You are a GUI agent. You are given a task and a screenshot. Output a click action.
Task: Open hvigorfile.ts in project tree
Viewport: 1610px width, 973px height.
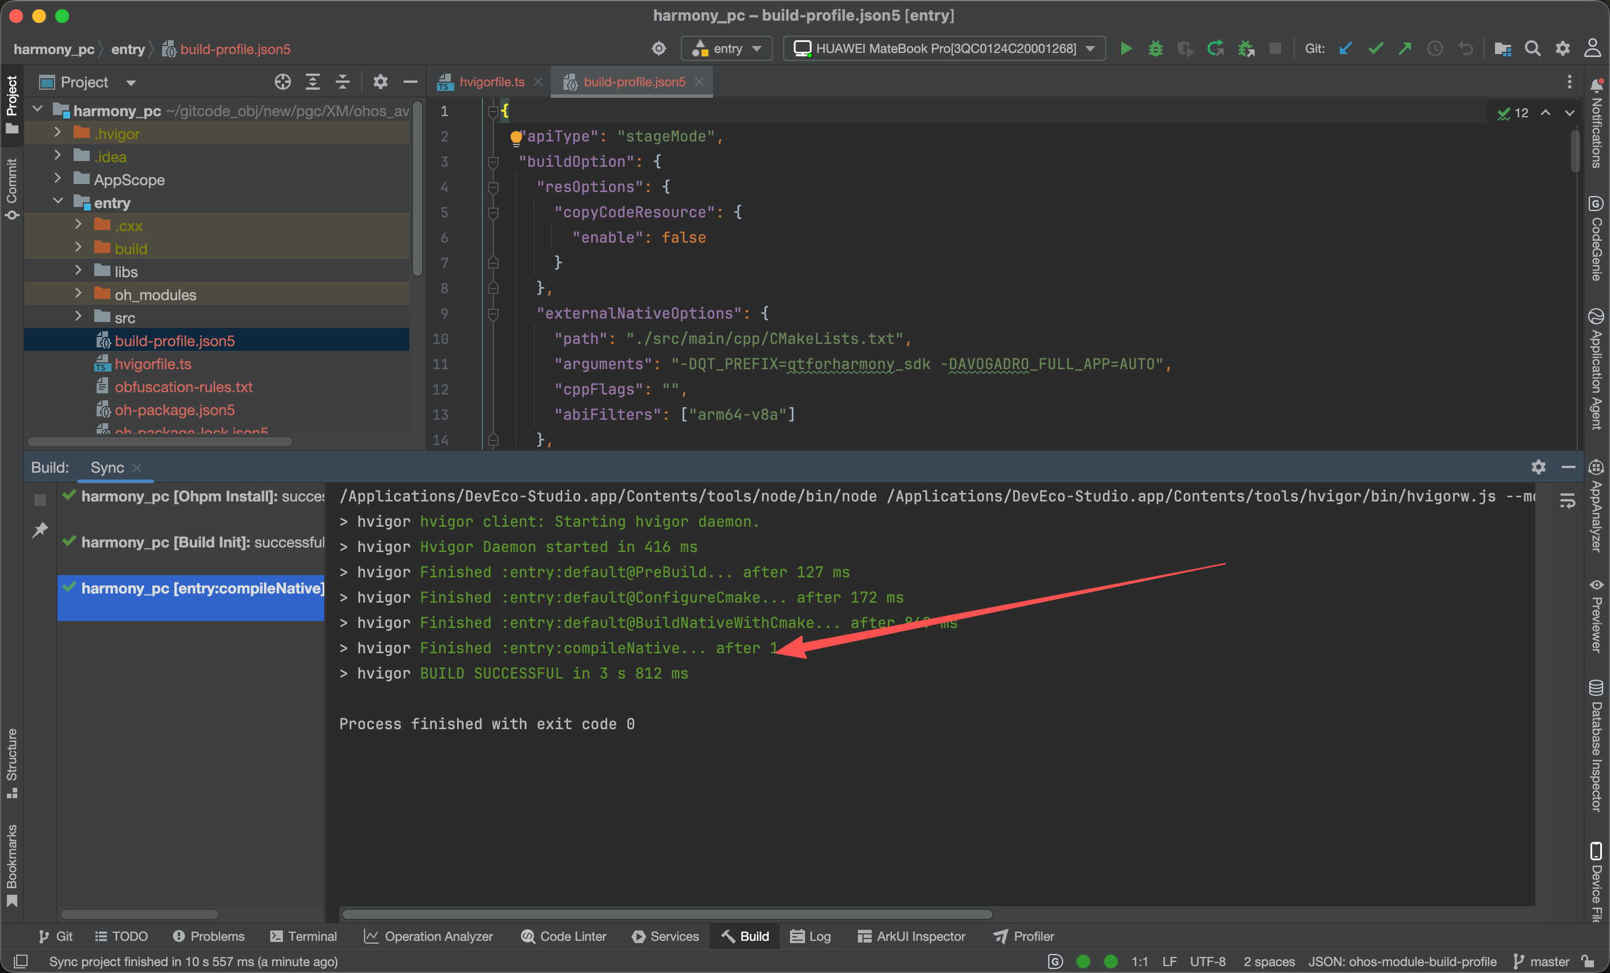click(x=153, y=363)
